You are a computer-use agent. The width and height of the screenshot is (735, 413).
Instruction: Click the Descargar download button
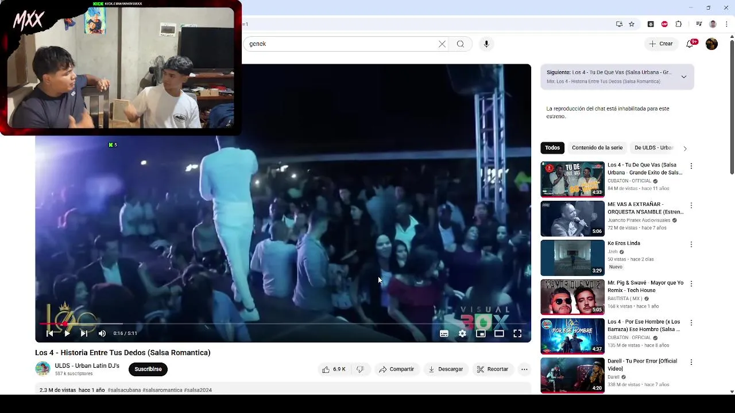(x=446, y=369)
